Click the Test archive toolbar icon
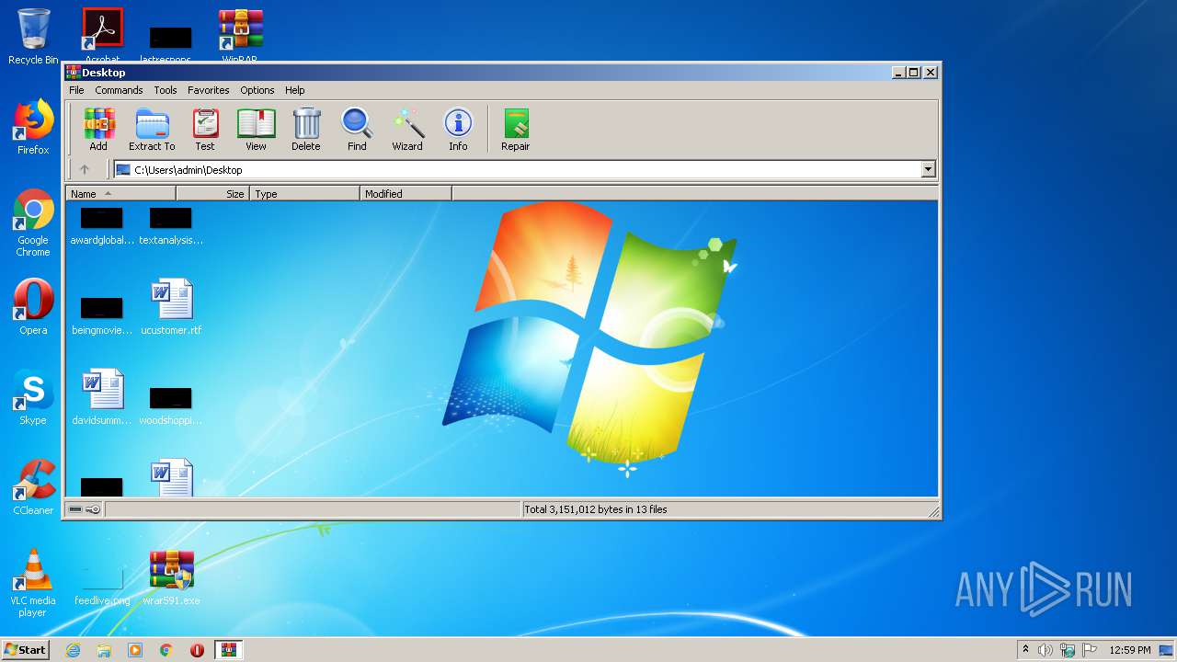 [205, 129]
